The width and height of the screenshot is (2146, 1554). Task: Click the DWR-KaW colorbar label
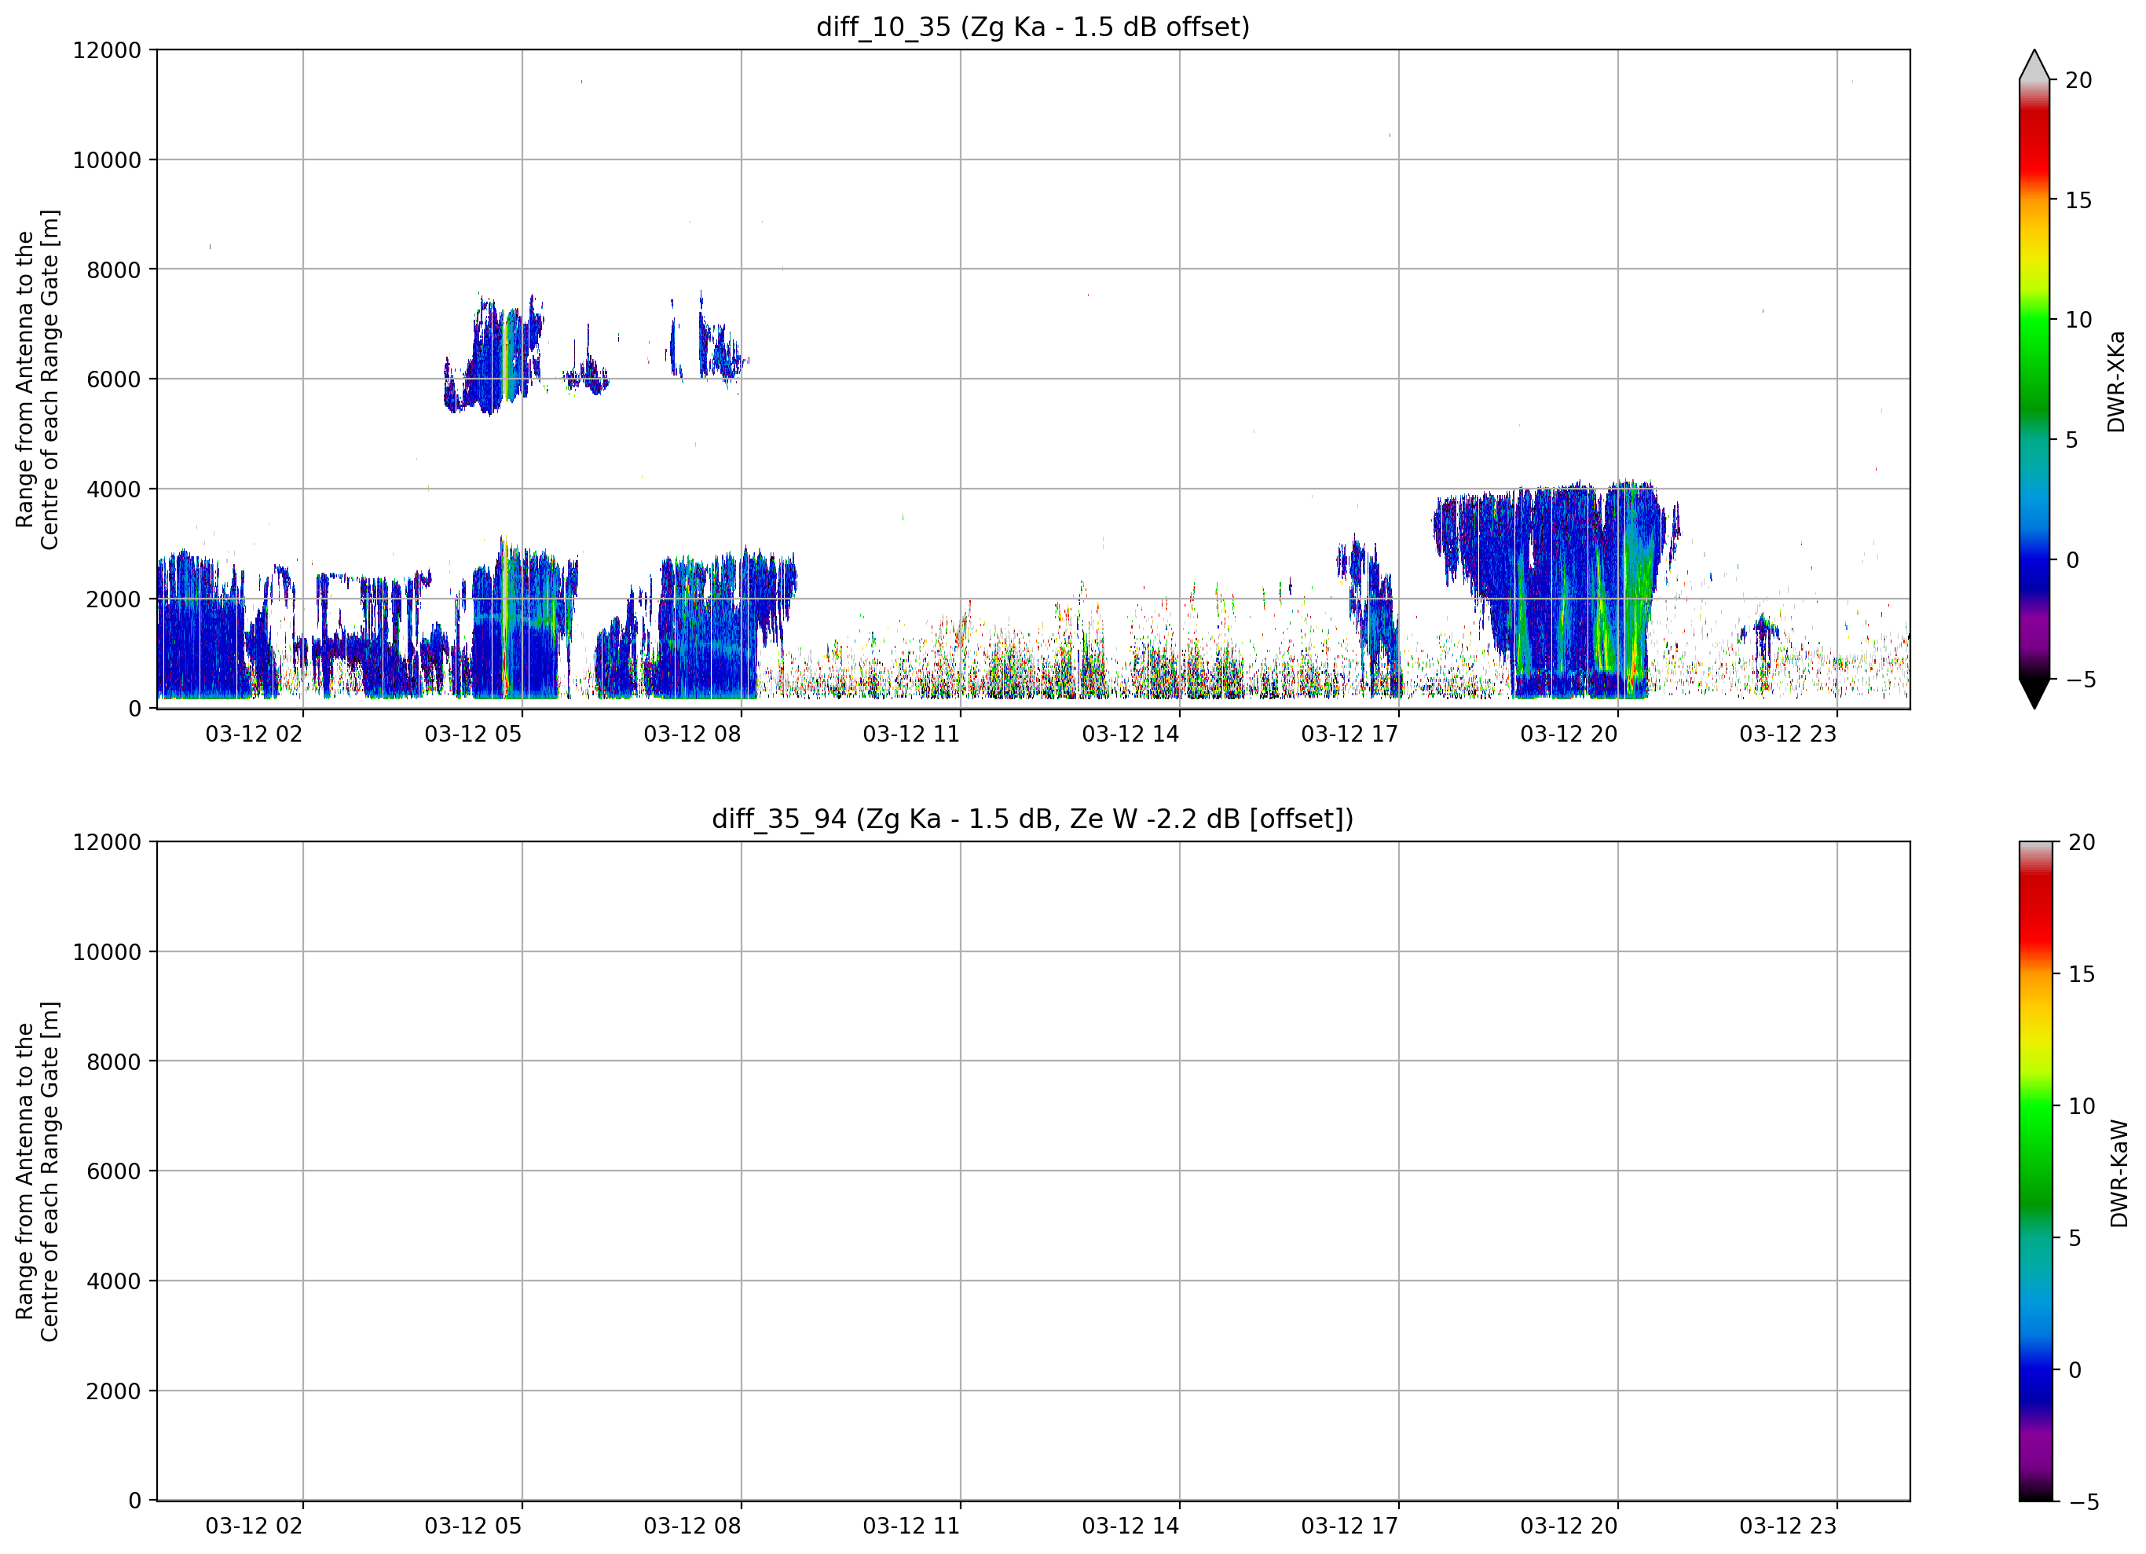pos(2119,1174)
